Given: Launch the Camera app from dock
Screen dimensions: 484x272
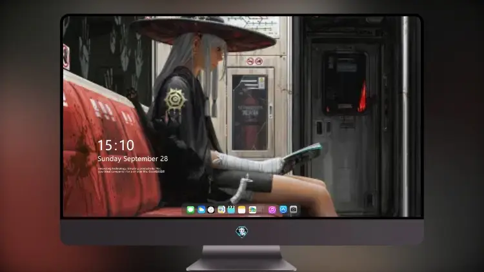Looking at the screenshot, I should pos(294,209).
